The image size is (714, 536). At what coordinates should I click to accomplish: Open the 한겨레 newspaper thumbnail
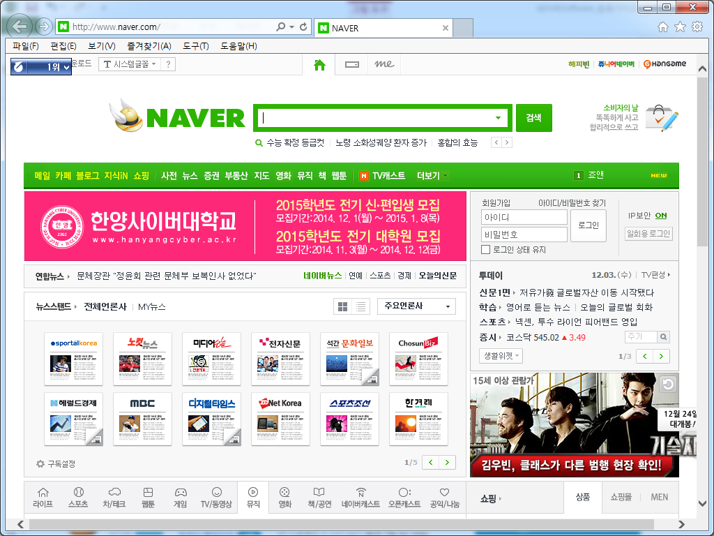pyautogui.click(x=418, y=419)
